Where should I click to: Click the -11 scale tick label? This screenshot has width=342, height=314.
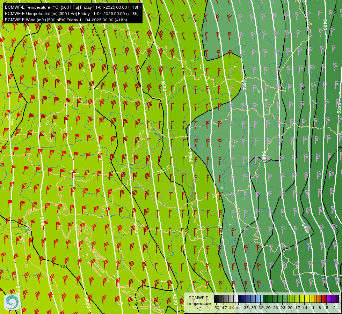(312, 308)
